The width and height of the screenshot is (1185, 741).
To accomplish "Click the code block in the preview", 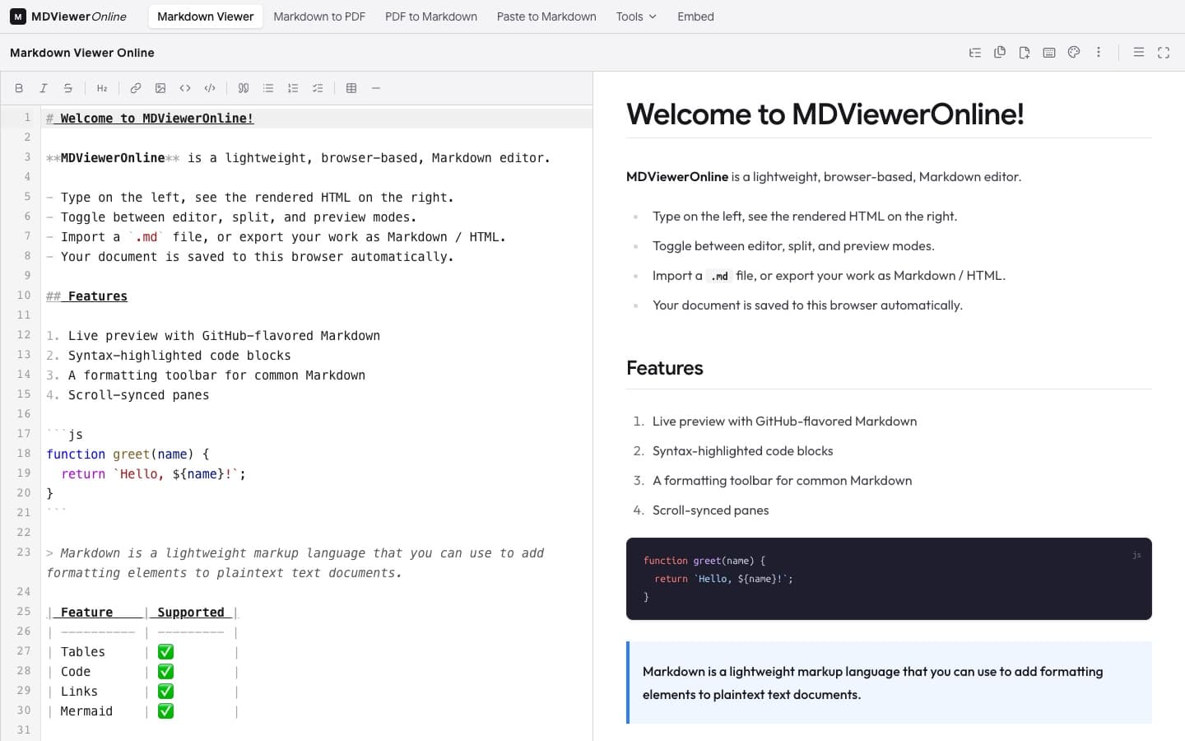I will coord(889,579).
